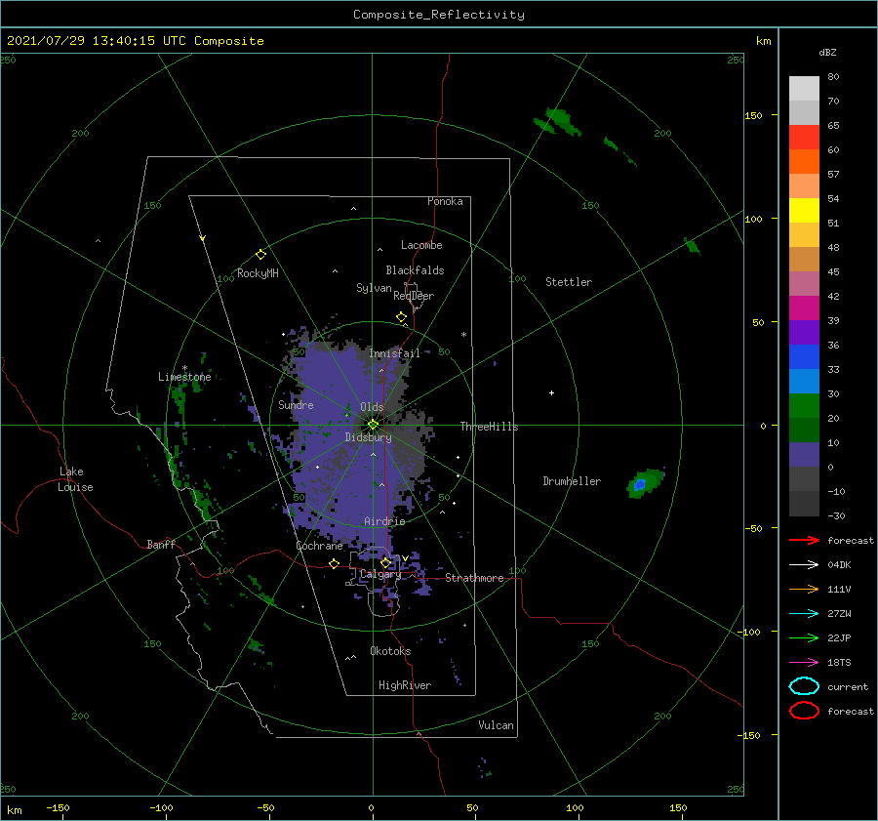Click the yellow diamond marker above Calgary
Image resolution: width=878 pixels, height=821 pixels.
[385, 562]
